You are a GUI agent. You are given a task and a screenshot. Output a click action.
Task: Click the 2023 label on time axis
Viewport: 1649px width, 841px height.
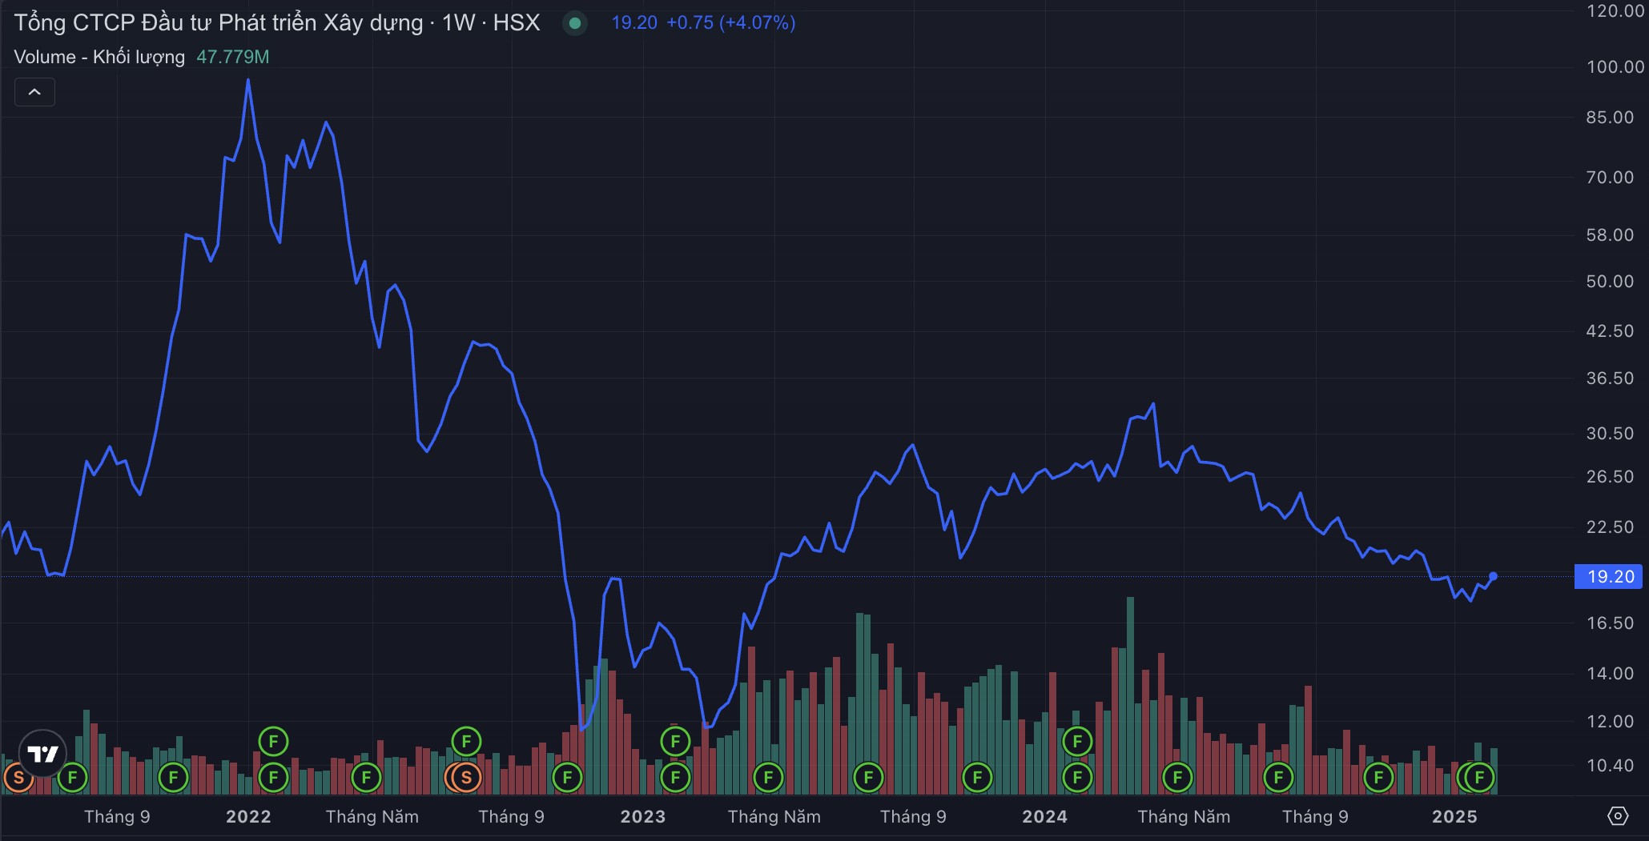(642, 816)
